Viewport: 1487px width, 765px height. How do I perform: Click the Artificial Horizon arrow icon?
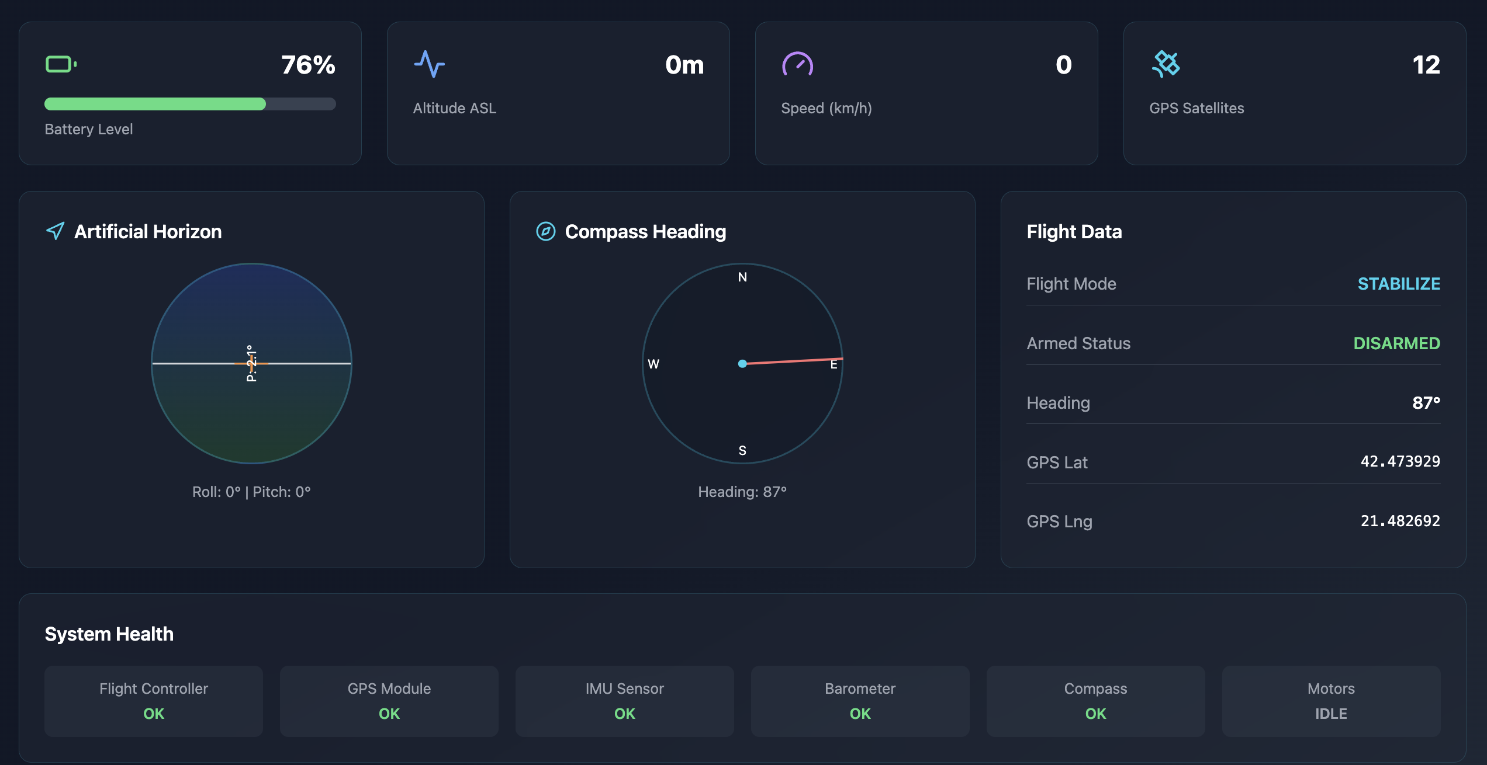tap(56, 231)
